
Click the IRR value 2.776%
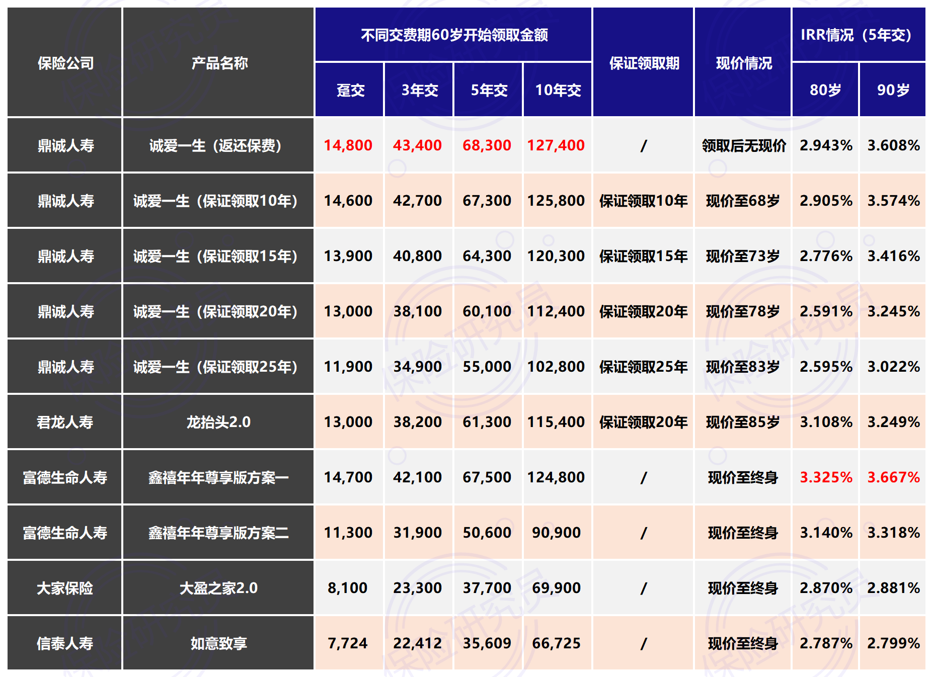click(826, 256)
